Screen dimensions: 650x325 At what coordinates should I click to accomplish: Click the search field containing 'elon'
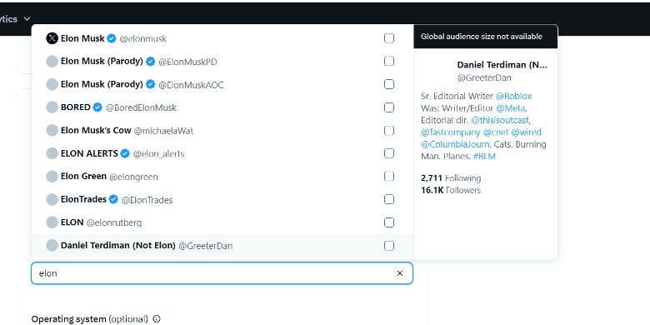click(222, 273)
